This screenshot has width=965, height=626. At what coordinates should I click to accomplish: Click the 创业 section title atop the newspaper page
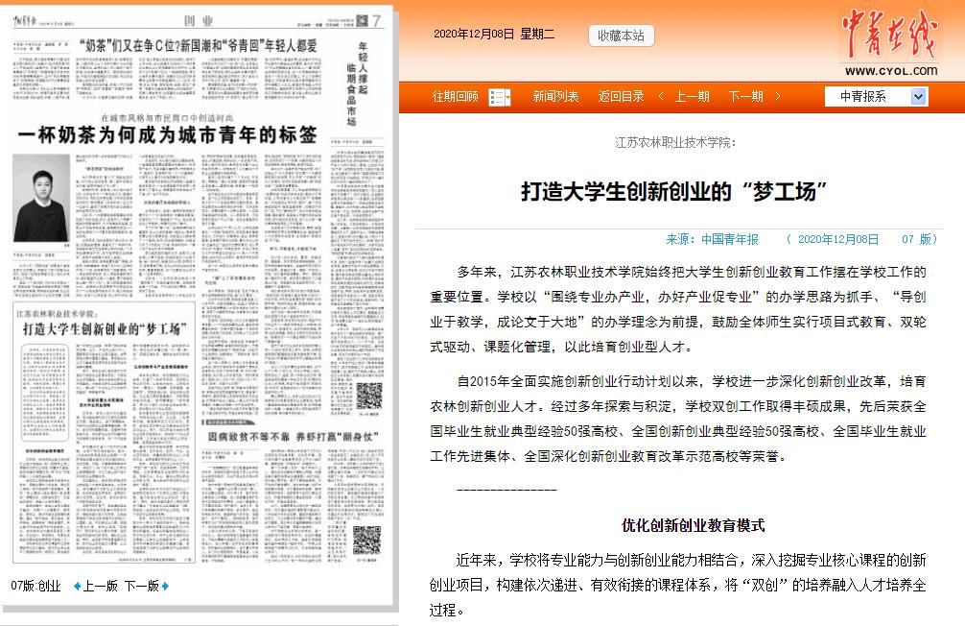point(199,21)
